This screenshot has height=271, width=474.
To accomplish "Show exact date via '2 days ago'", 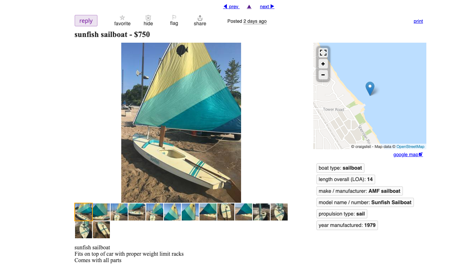I will (255, 21).
